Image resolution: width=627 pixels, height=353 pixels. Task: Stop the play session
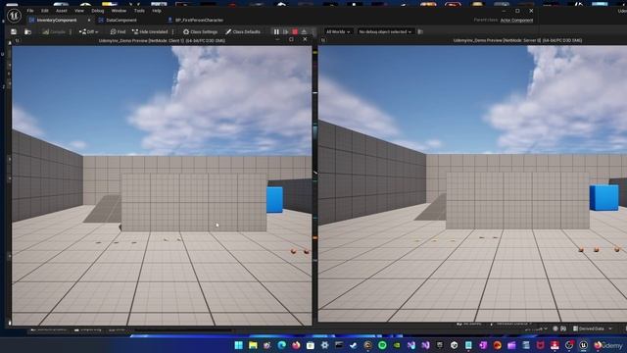pyautogui.click(x=295, y=31)
